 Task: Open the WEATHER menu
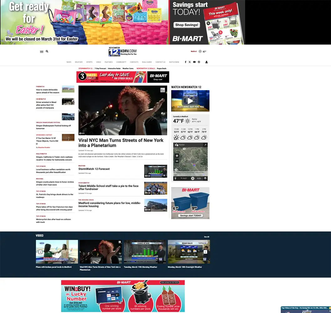click(x=79, y=62)
